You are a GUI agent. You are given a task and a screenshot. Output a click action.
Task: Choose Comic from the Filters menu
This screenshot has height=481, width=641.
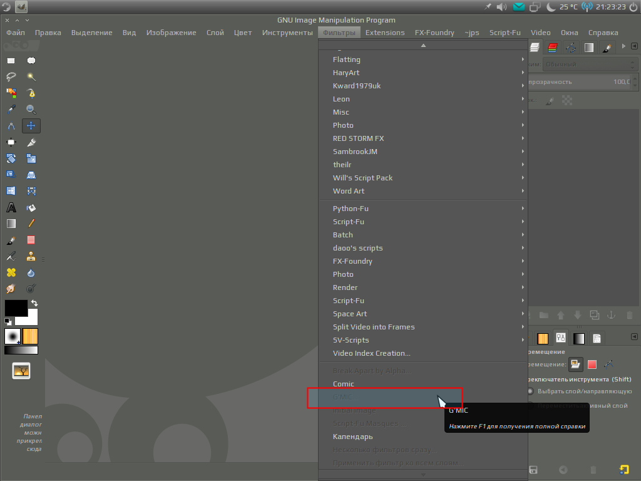pos(424,384)
